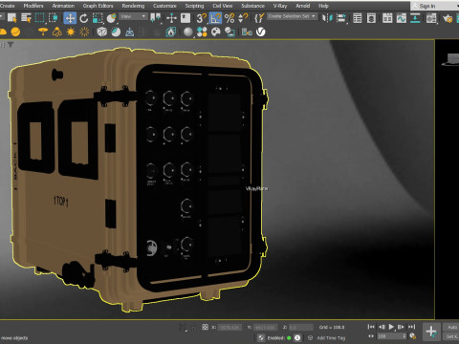Click the Add Time Tag label
This screenshot has height=344, width=459.
[331, 338]
